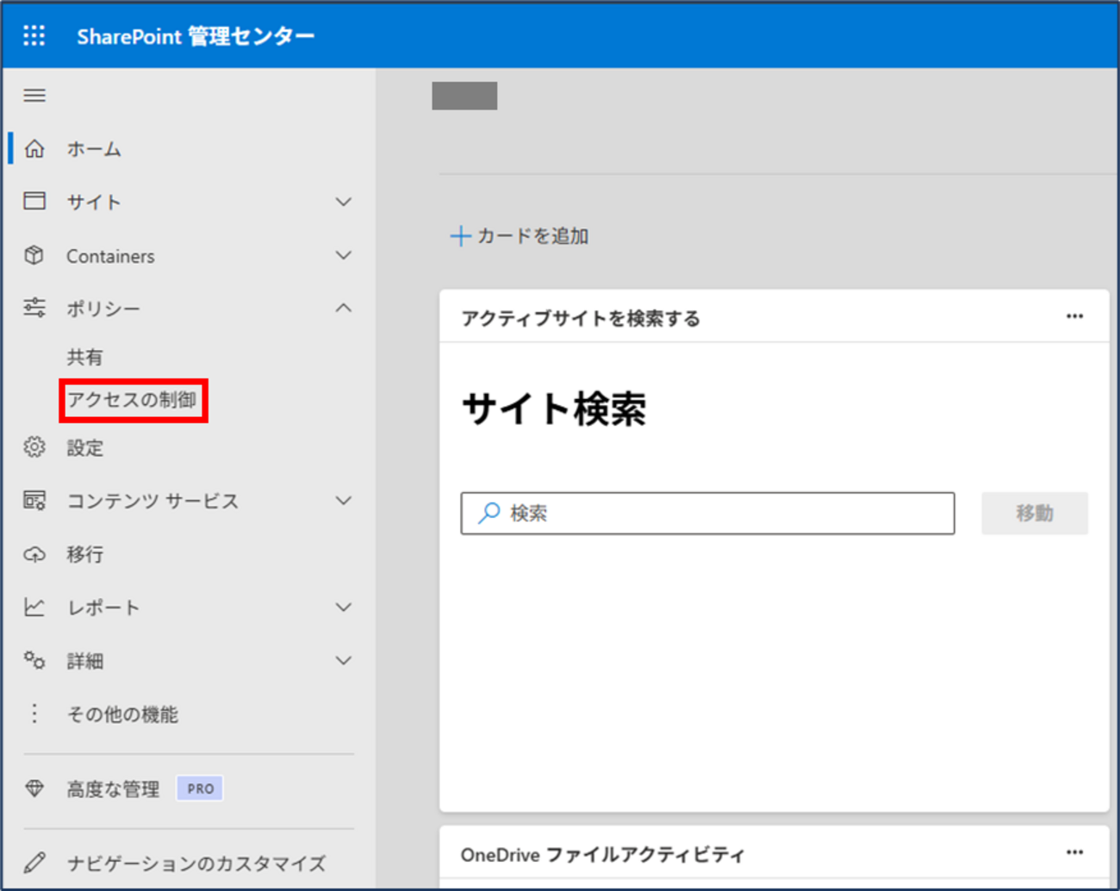Collapse the ポリシー section chevron
The height and width of the screenshot is (891, 1120).
click(x=344, y=308)
